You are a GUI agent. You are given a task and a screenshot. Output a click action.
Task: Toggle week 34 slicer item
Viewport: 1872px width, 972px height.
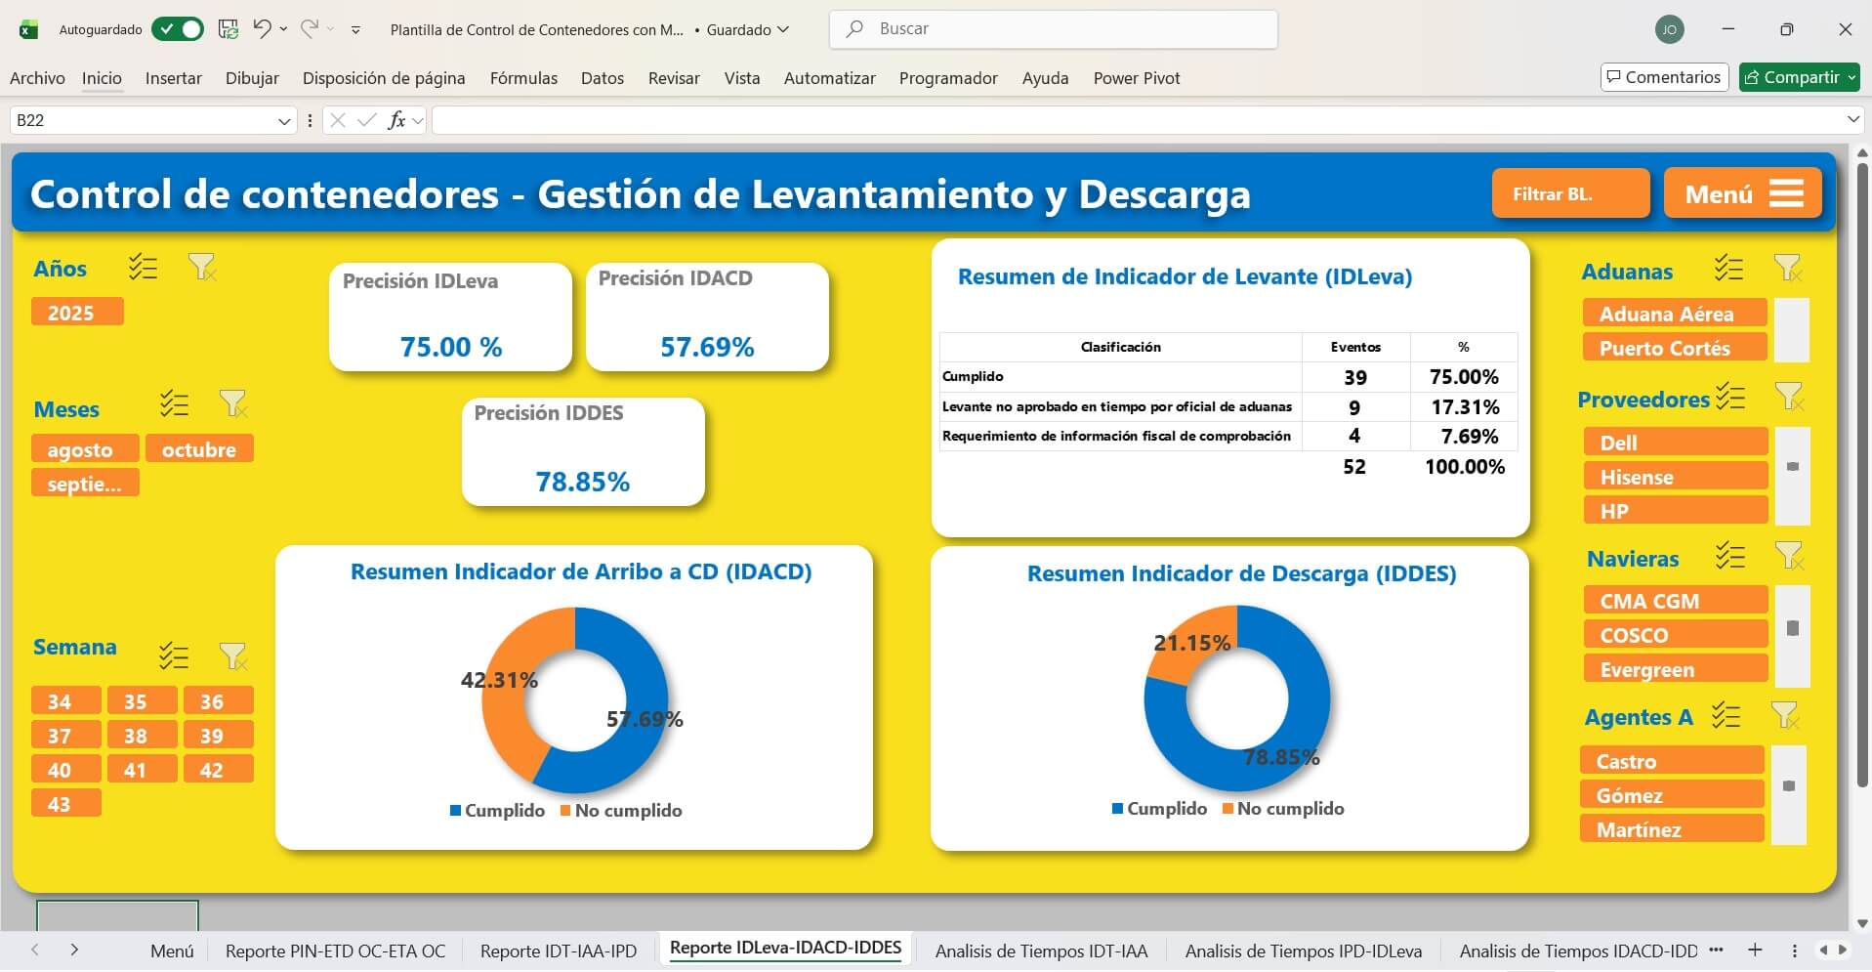pyautogui.click(x=65, y=701)
